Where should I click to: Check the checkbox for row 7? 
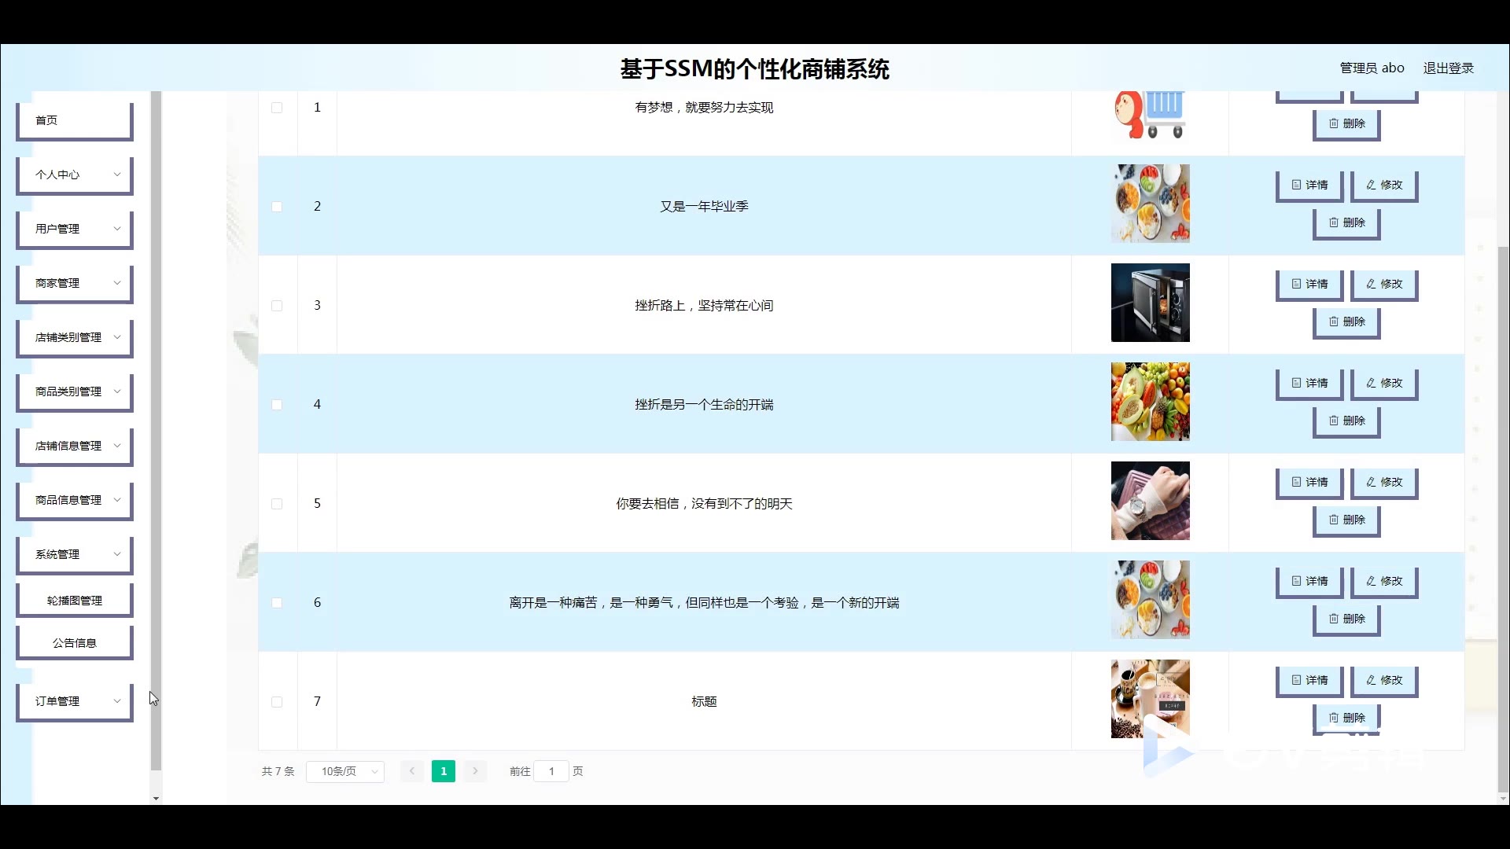pyautogui.click(x=277, y=702)
